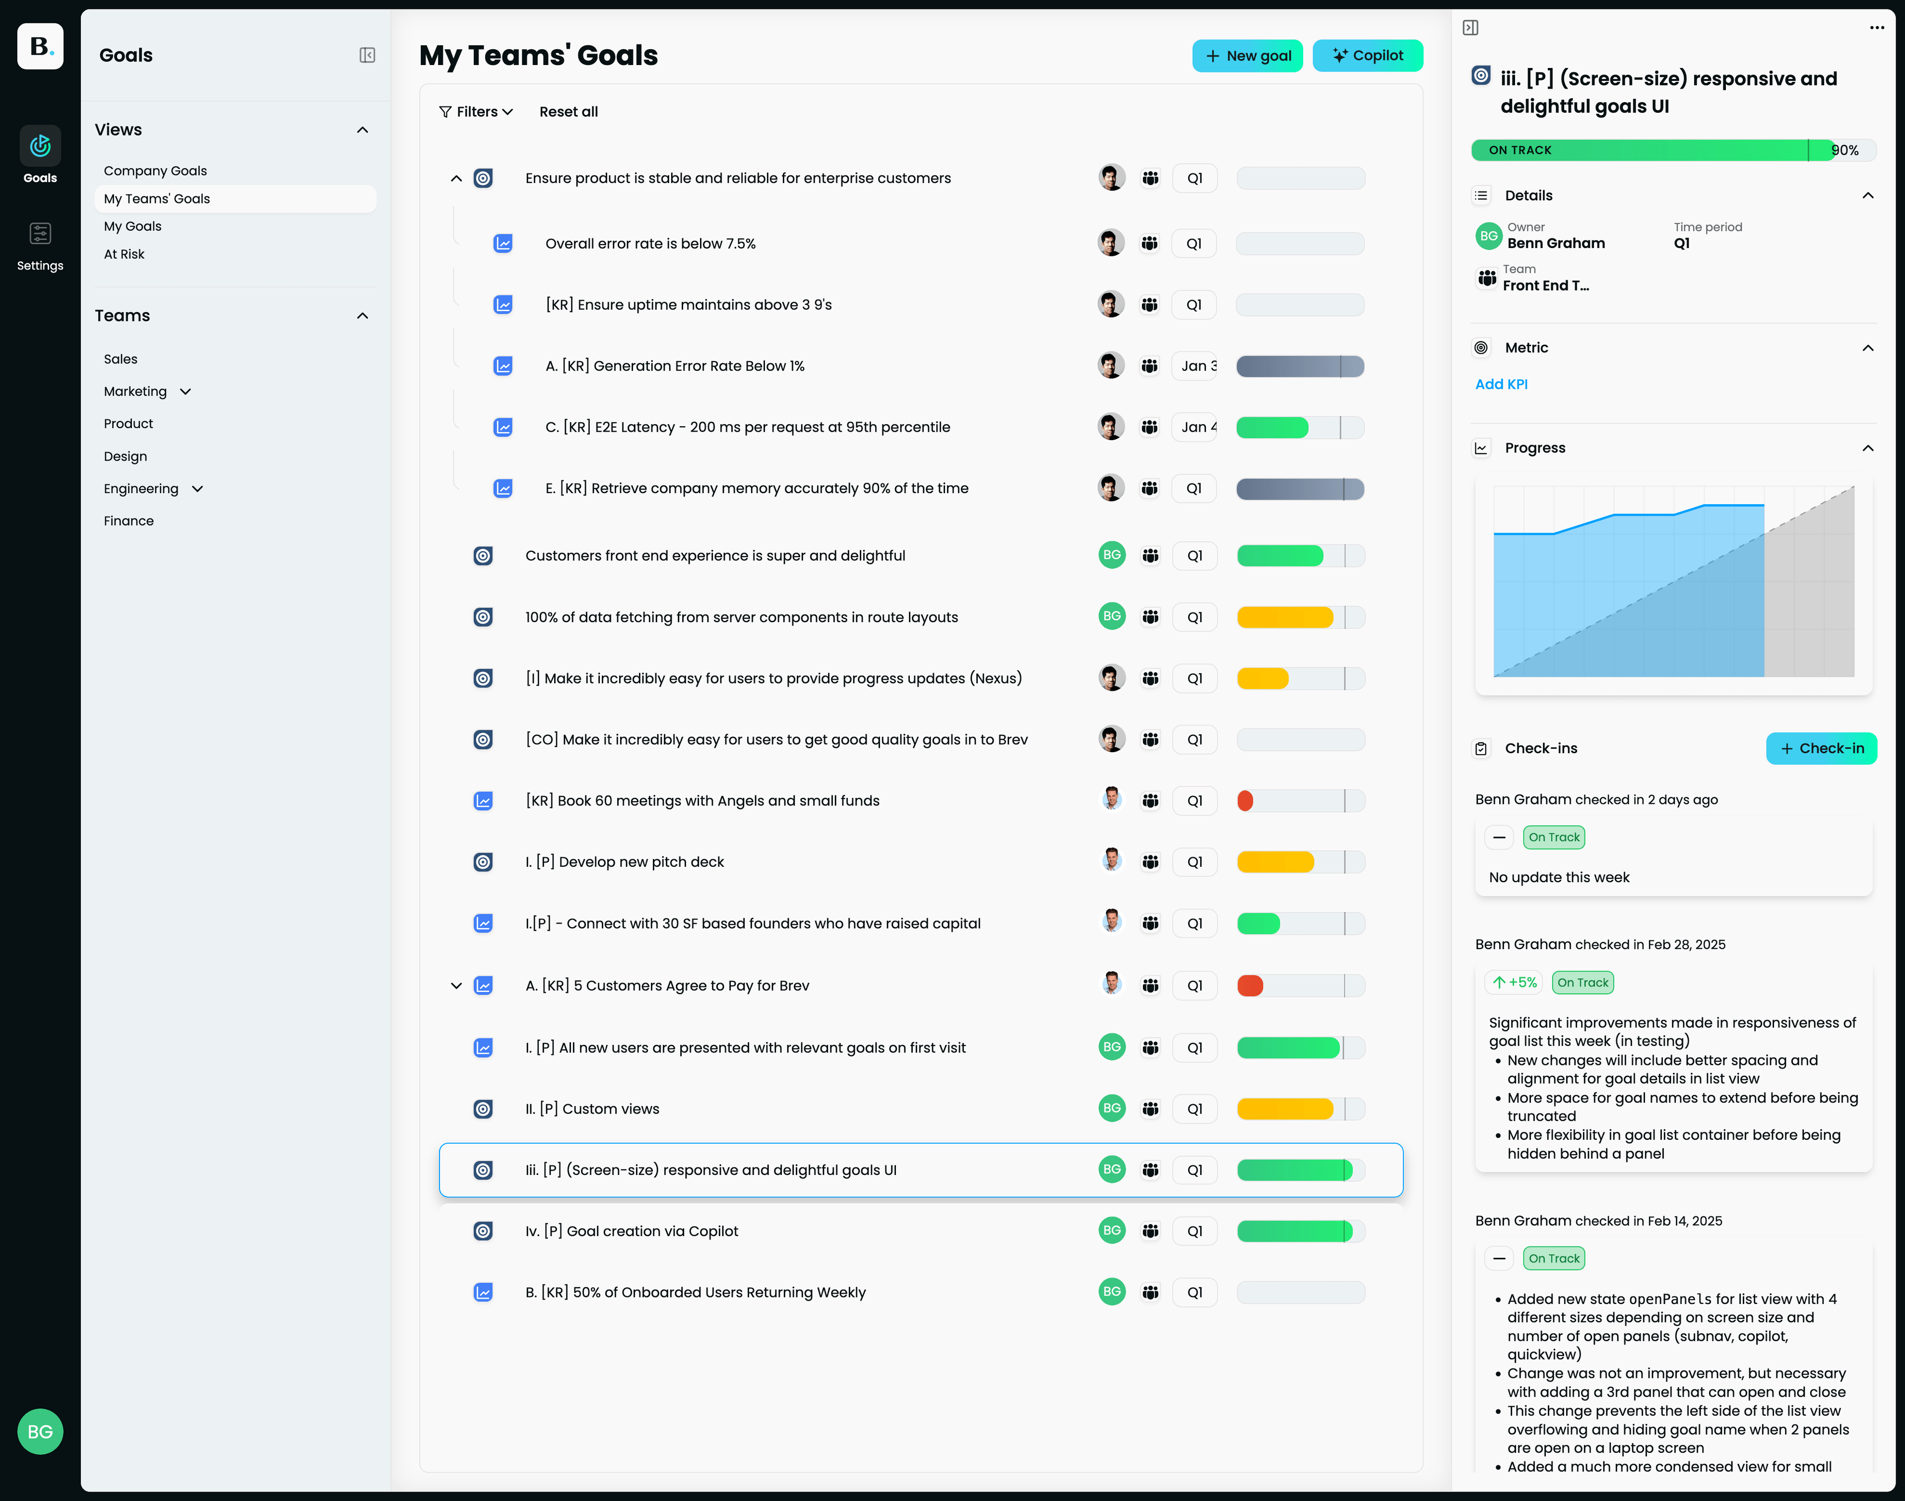This screenshot has width=1905, height=1501.
Task: Click team icon on Nexus progress updates row
Action: [1150, 678]
